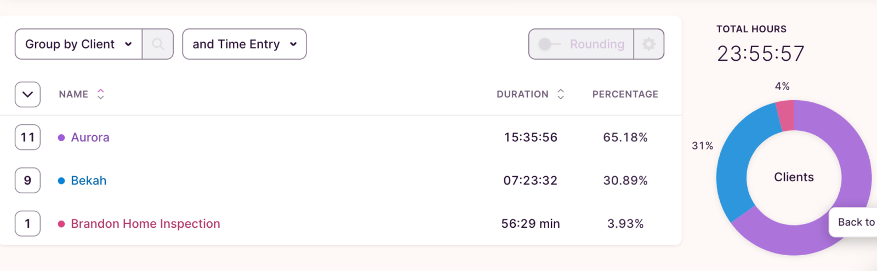877x271 pixels.
Task: Toggle the Rounding switch on
Action: point(549,44)
